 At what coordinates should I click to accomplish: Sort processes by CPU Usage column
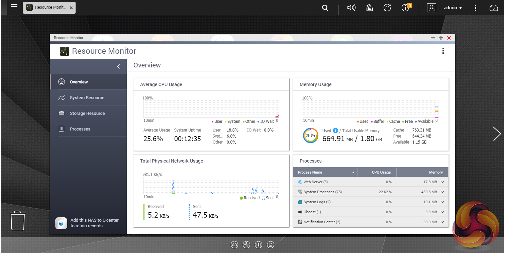pyautogui.click(x=381, y=172)
